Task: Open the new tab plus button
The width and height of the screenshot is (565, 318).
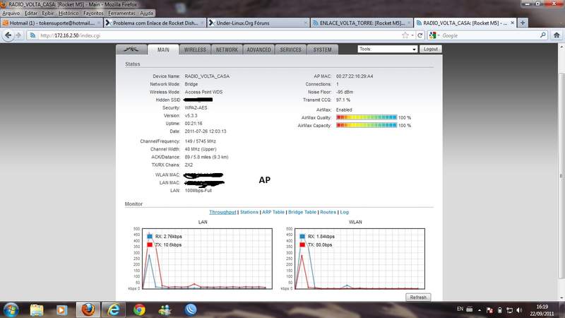Action: point(523,23)
